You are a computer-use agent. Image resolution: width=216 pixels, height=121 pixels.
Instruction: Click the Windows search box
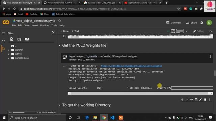click(x=37, y=118)
